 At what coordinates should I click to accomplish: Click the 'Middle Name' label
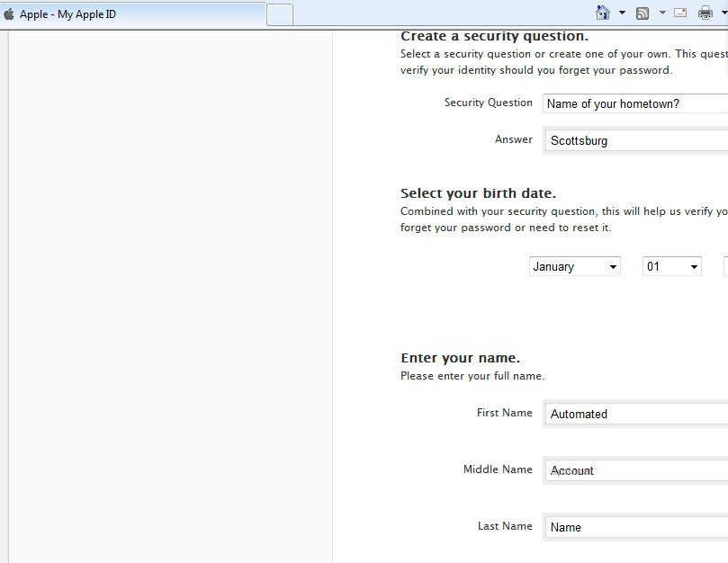click(x=498, y=469)
